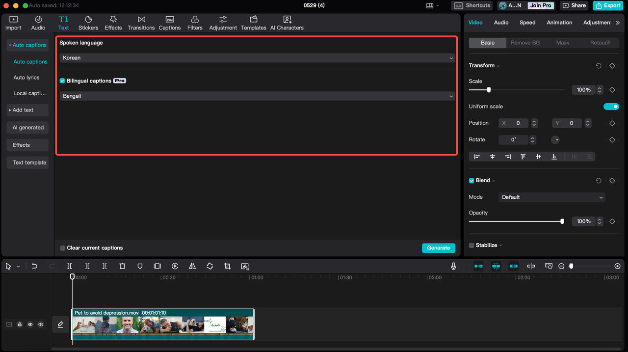Undo the last action in timeline toolbar
Screen dimensions: 628x352
(x=34, y=266)
